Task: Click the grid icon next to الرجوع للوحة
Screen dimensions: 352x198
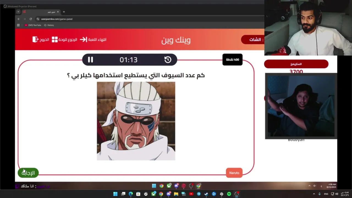Action: click(x=55, y=40)
